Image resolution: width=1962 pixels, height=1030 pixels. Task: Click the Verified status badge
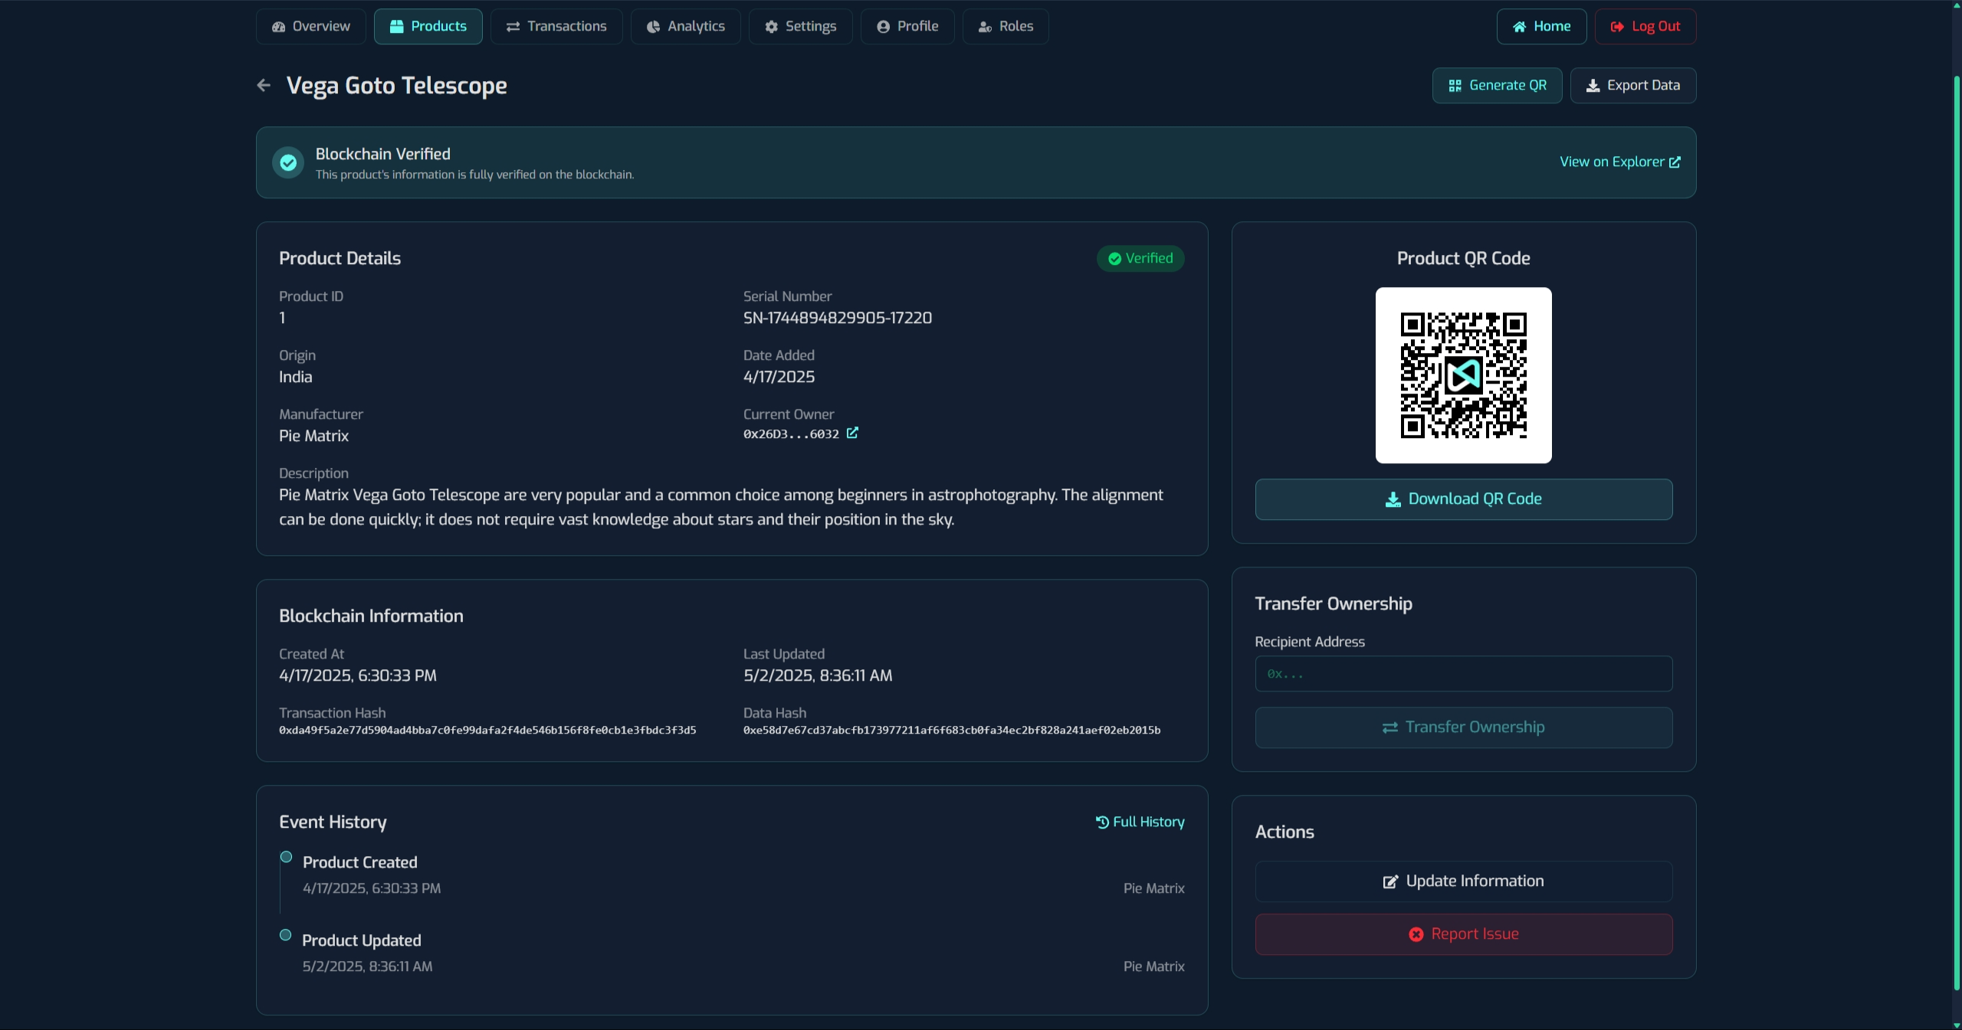coord(1140,258)
